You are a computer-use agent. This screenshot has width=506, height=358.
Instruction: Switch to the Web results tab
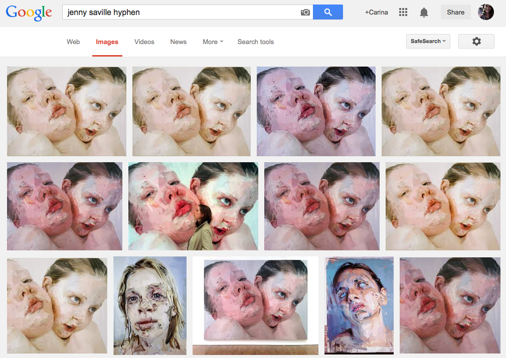[x=73, y=42]
